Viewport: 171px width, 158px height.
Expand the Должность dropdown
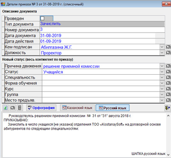(162, 52)
